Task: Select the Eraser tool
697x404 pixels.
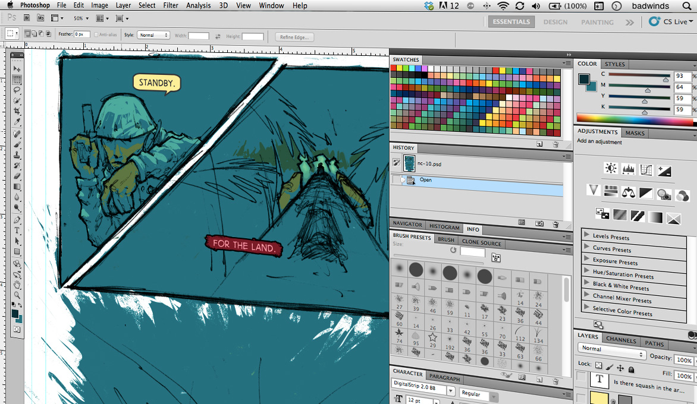Action: pyautogui.click(x=17, y=176)
